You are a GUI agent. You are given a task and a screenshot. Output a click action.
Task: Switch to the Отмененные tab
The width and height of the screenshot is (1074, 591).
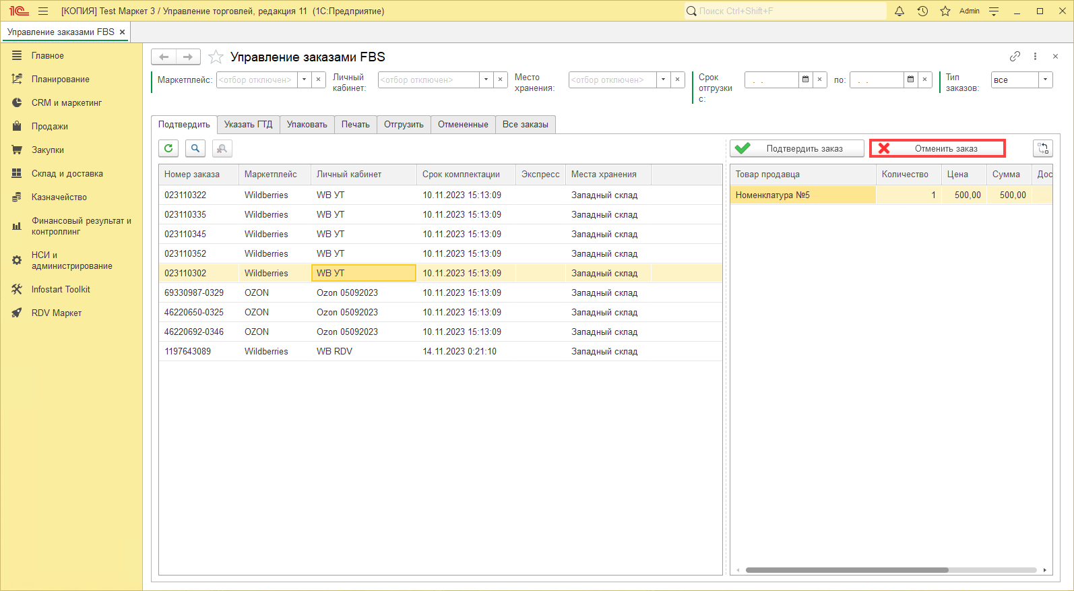coord(463,125)
